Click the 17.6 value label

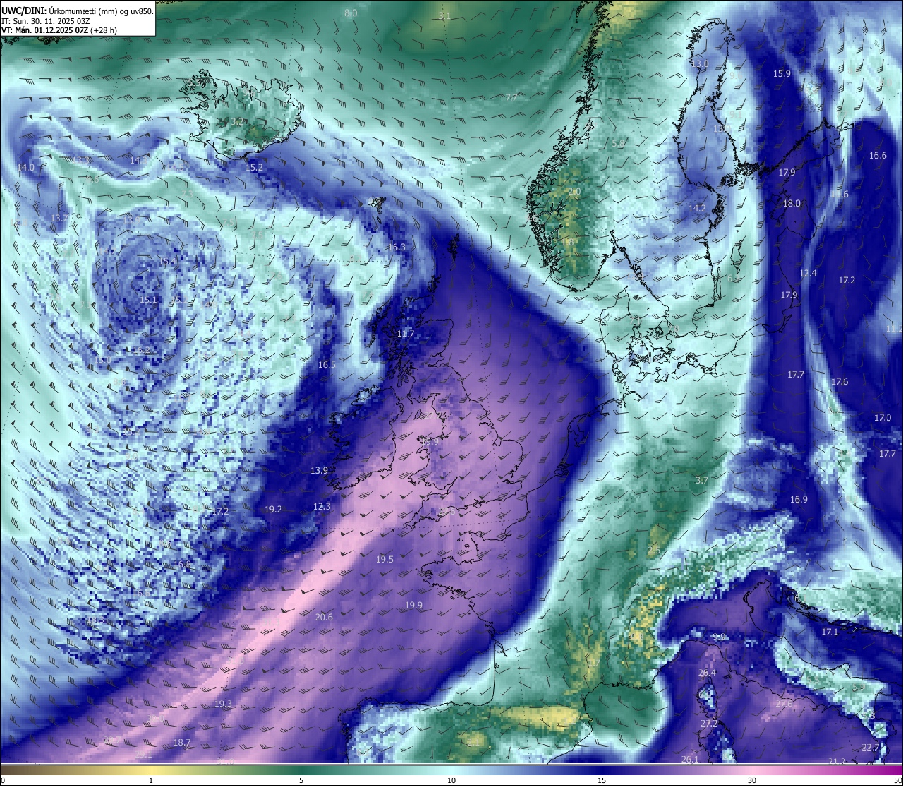tap(840, 381)
